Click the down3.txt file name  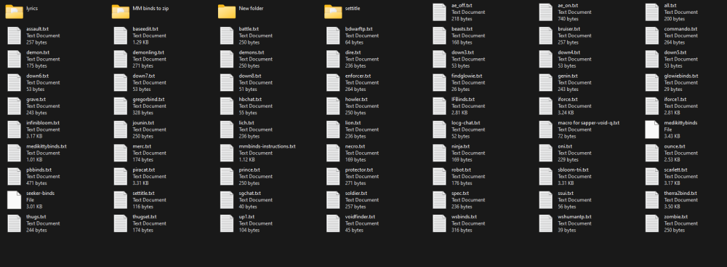[462, 52]
